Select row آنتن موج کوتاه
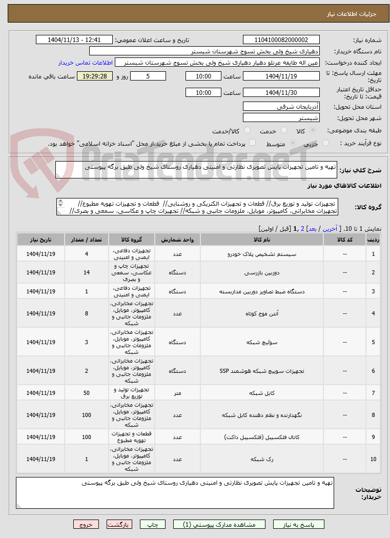The width and height of the screenshot is (390, 538). click(198, 313)
